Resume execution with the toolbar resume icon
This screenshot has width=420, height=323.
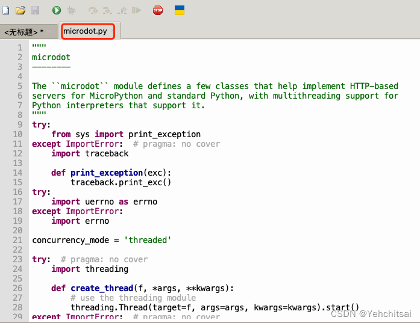[136, 10]
